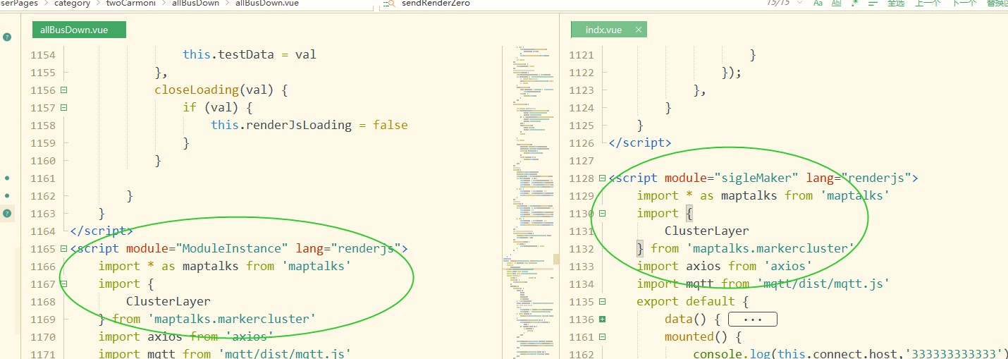This screenshot has height=359, width=1008.
Task: Go to next match with 下一个
Action: pyautogui.click(x=964, y=3)
